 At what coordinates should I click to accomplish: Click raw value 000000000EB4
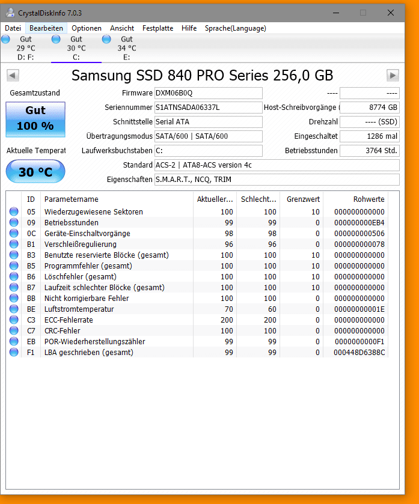(x=359, y=223)
